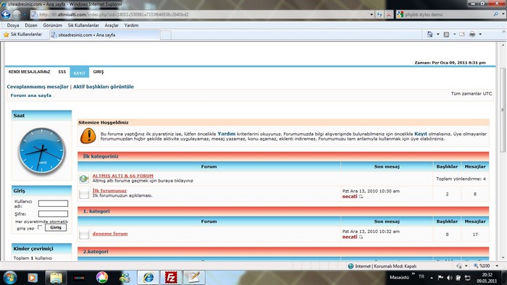This screenshot has height=285, width=507.
Task: Click the Refresh icon beside address bar
Action: click(x=380, y=14)
